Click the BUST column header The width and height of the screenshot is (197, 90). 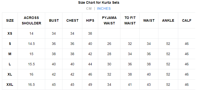[54, 20]
